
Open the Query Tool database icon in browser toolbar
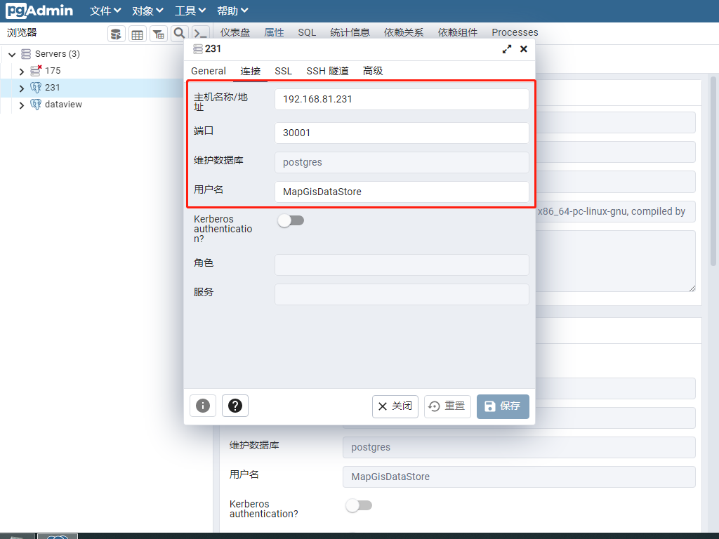[117, 34]
